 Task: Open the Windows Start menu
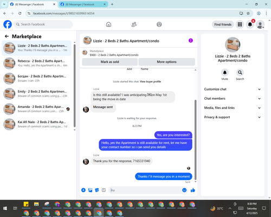(x=5, y=208)
